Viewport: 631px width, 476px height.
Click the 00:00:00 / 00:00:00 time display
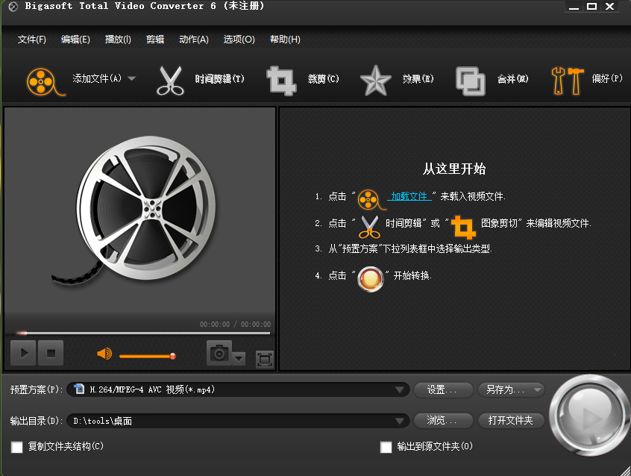tap(236, 325)
